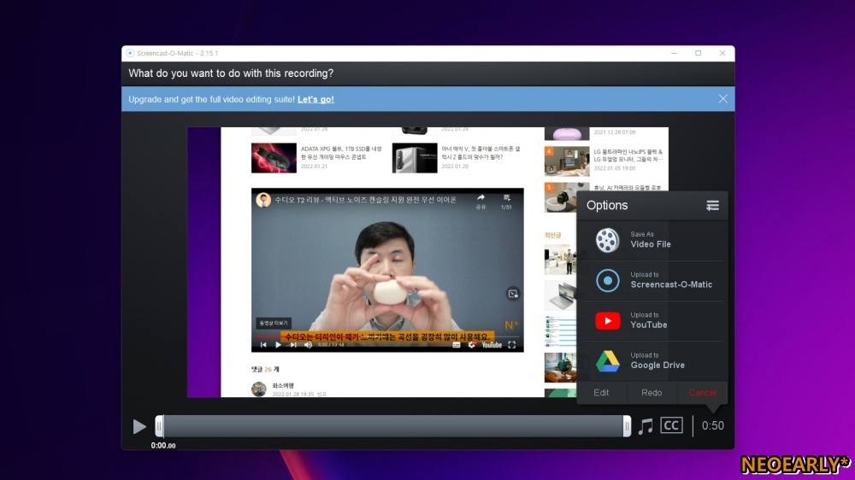Viewport: 855px width, 480px height.
Task: Click the embedded video fullscreen icon
Action: tap(512, 345)
